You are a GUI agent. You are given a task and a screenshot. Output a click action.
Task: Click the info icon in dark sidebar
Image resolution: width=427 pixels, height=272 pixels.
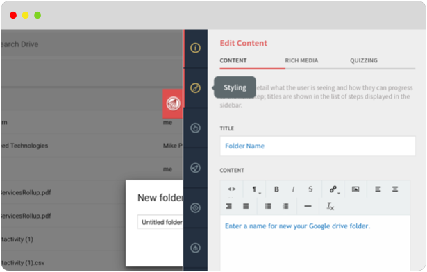(195, 48)
